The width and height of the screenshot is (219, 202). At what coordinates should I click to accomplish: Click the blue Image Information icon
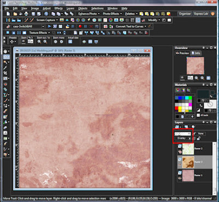coord(46,14)
